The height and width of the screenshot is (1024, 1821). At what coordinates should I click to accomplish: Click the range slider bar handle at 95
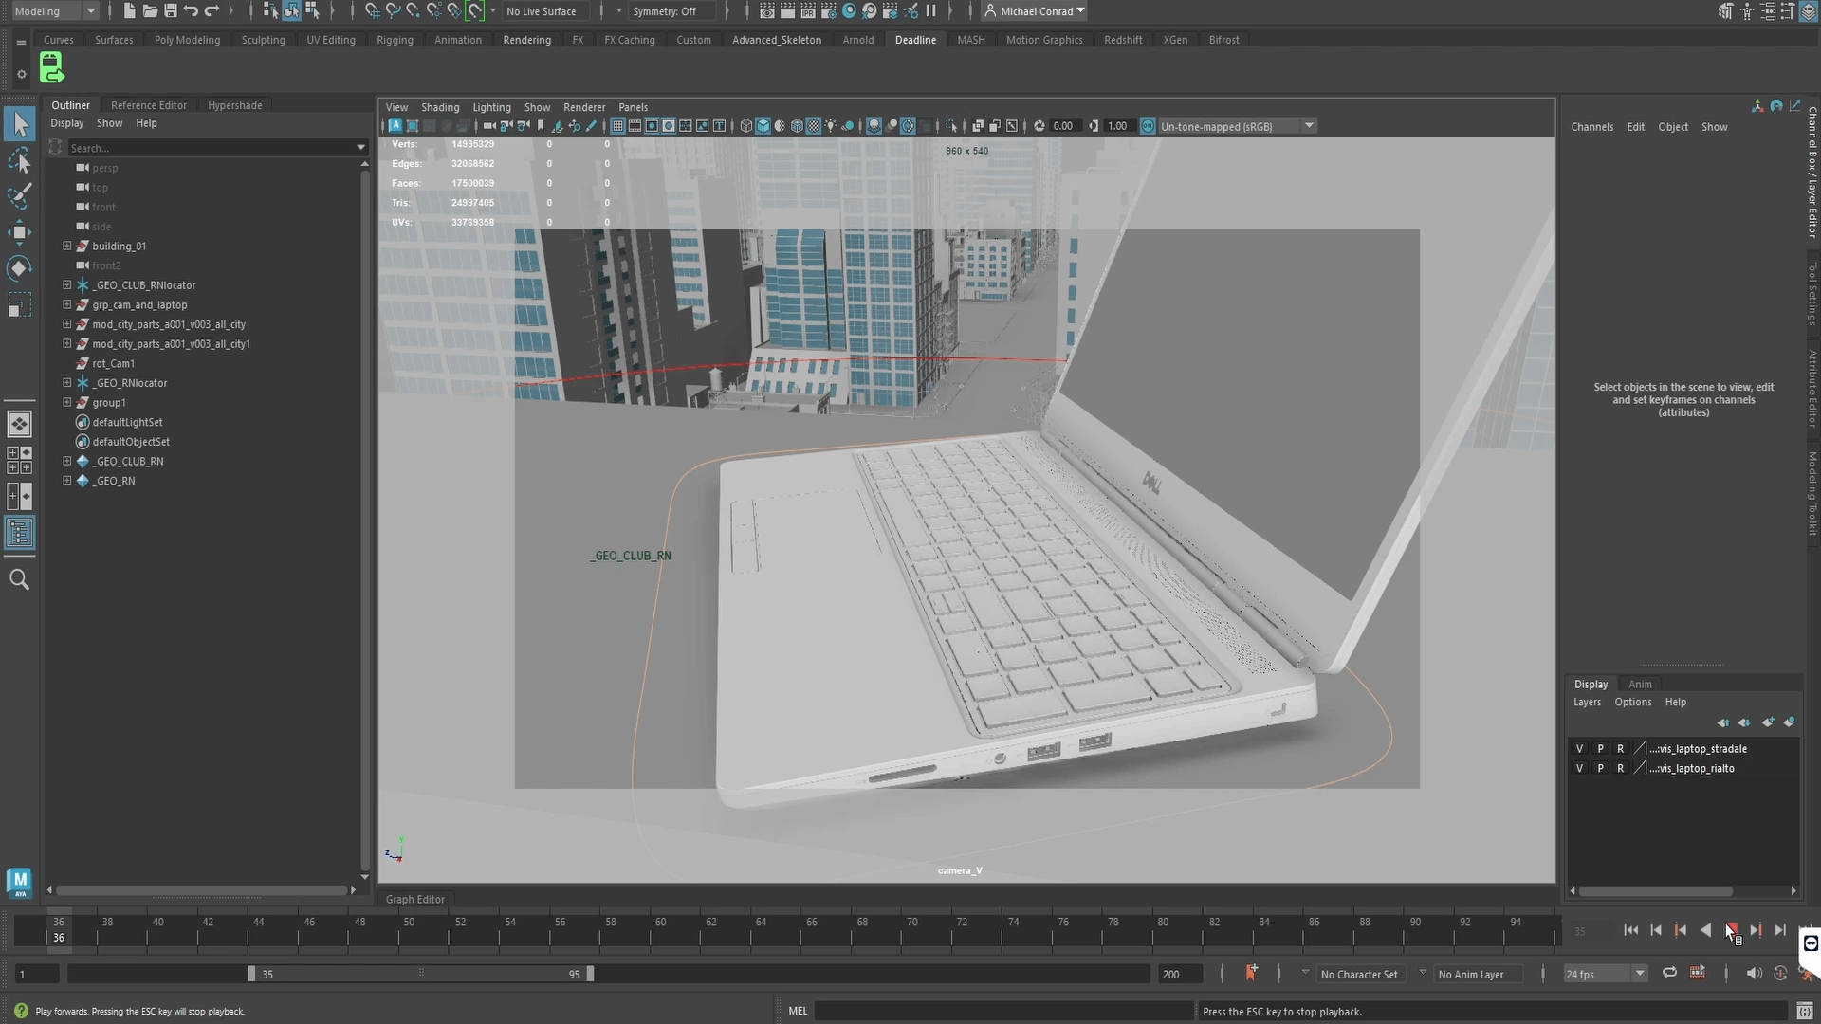tap(590, 974)
